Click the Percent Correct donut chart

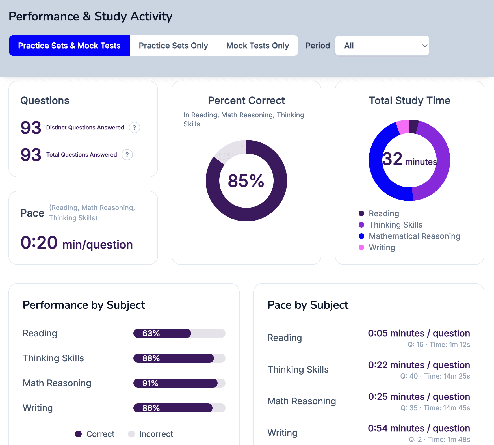(246, 181)
